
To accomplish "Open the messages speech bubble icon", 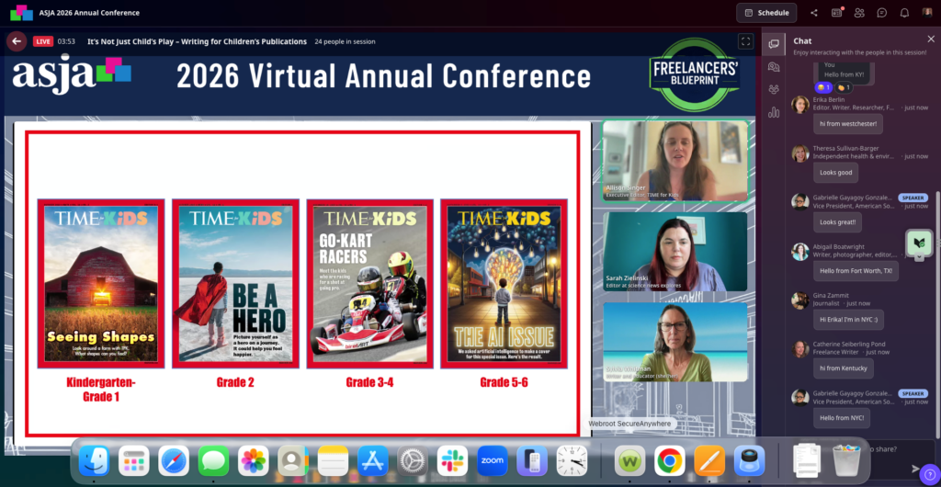I will [881, 13].
